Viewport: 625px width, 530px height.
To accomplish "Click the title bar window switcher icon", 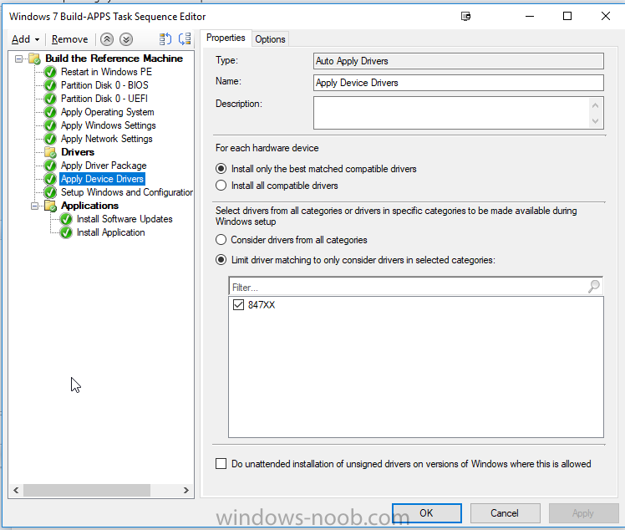I will point(465,17).
